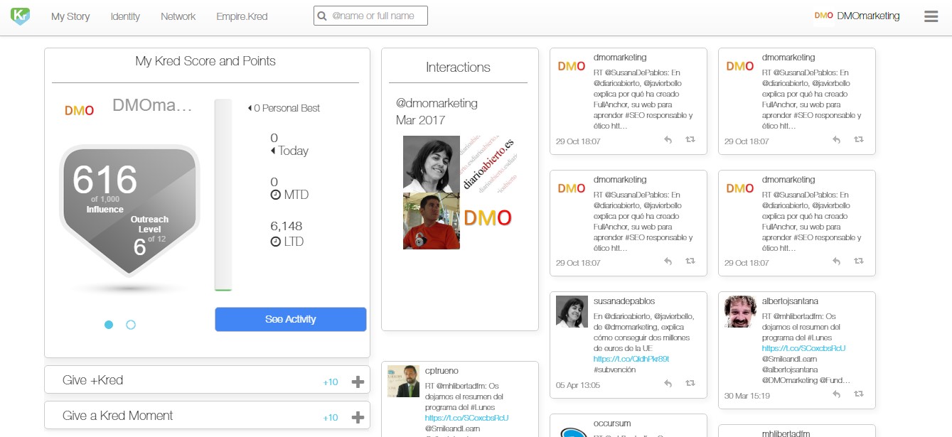Click the susanadepablos username

[x=624, y=301]
